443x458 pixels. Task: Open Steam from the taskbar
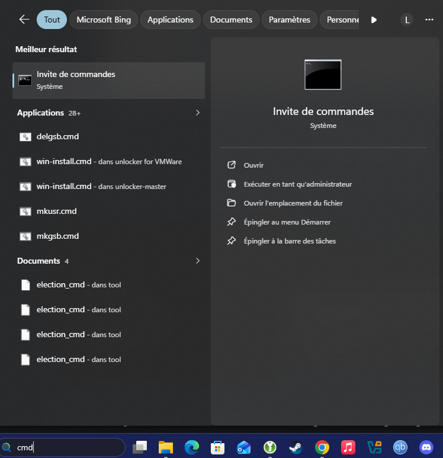click(296, 447)
